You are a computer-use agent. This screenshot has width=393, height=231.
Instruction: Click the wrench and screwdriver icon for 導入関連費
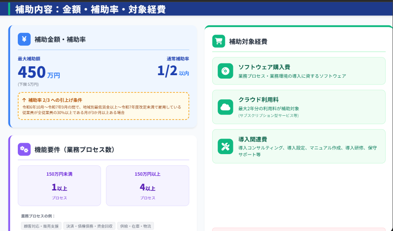(225, 146)
